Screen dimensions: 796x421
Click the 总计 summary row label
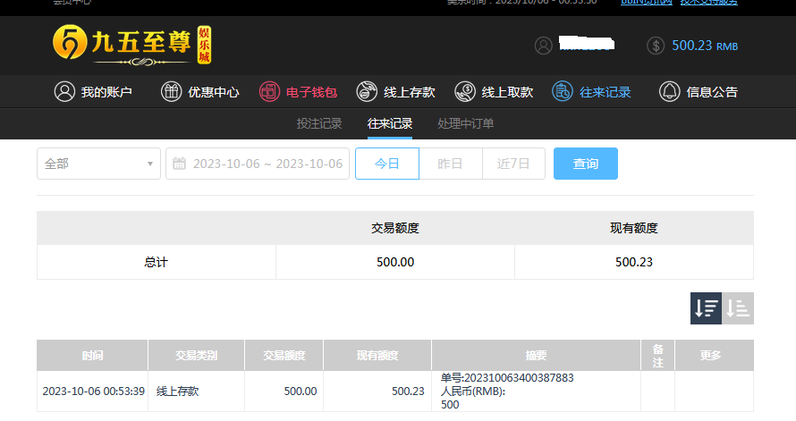[156, 262]
